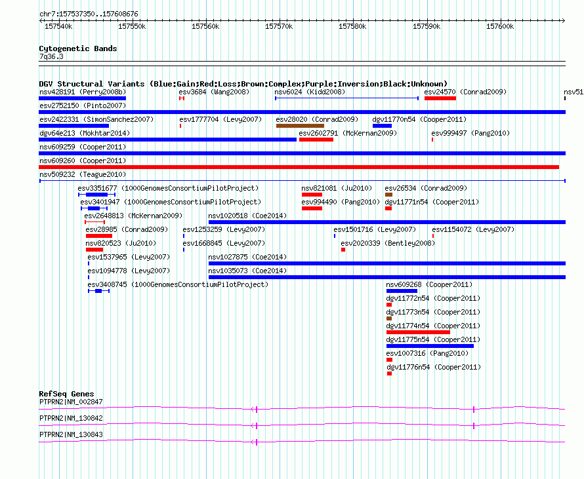Open esv3351677 1000Genomes variant label
Image resolution: width=584 pixels, height=479 pixels.
tap(168, 188)
